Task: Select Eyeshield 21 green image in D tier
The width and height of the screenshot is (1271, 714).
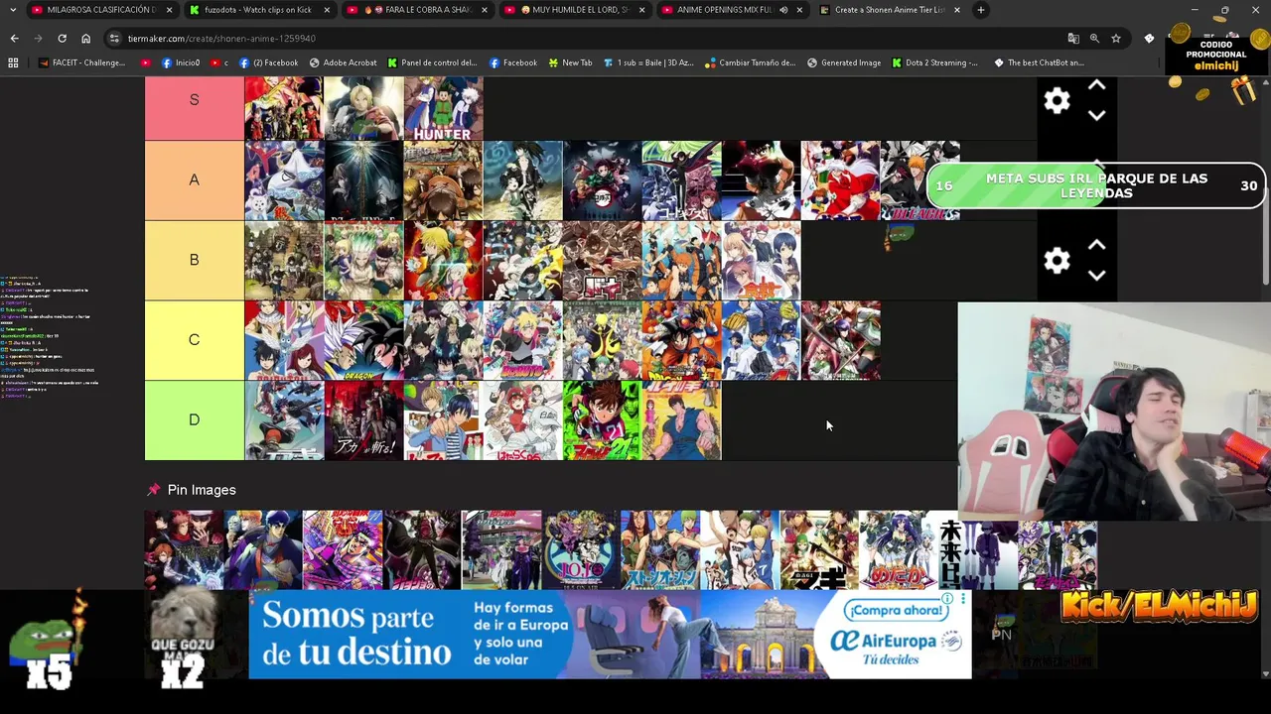Action: point(602,420)
